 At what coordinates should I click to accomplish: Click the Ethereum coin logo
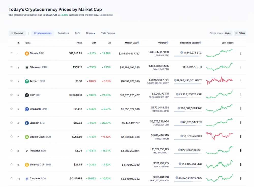coord(27,67)
